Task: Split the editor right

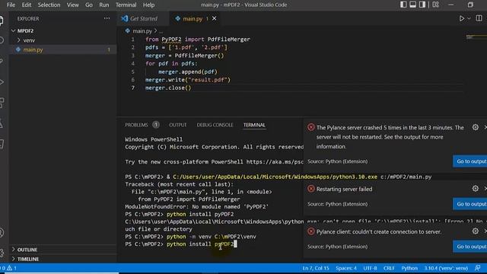Action: tap(479, 18)
